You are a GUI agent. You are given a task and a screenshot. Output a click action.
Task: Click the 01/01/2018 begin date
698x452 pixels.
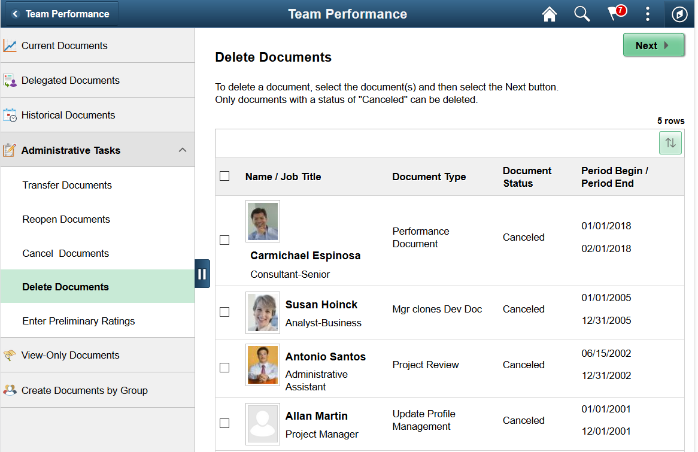(606, 226)
